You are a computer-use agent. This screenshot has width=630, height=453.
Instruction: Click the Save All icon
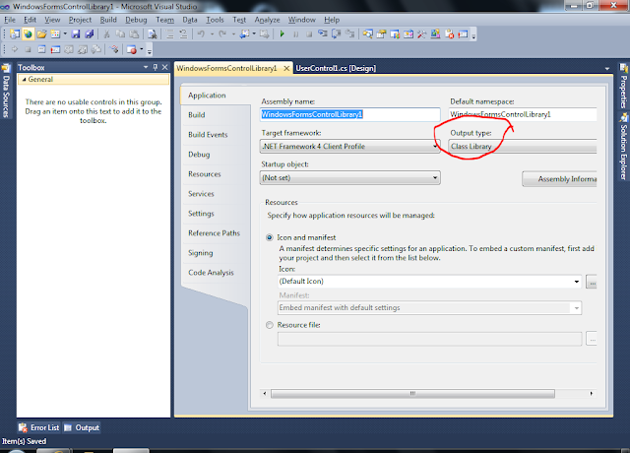click(x=90, y=34)
